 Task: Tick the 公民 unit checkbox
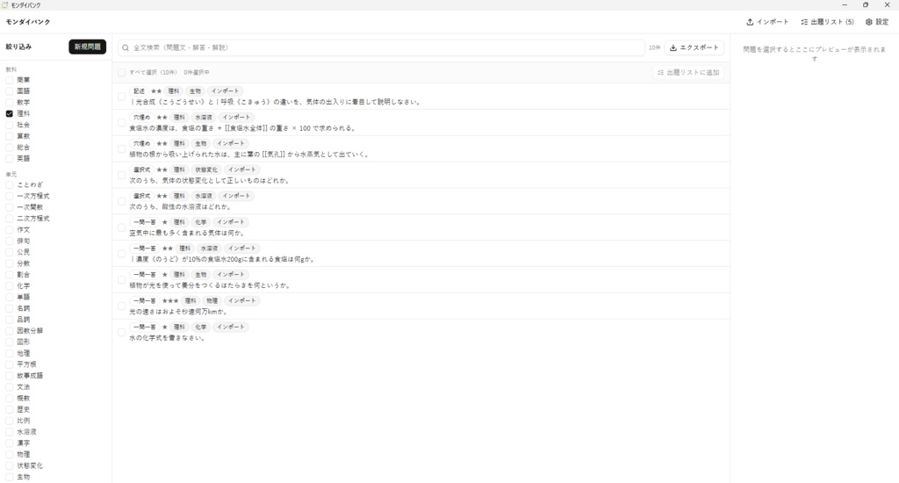pyautogui.click(x=9, y=252)
